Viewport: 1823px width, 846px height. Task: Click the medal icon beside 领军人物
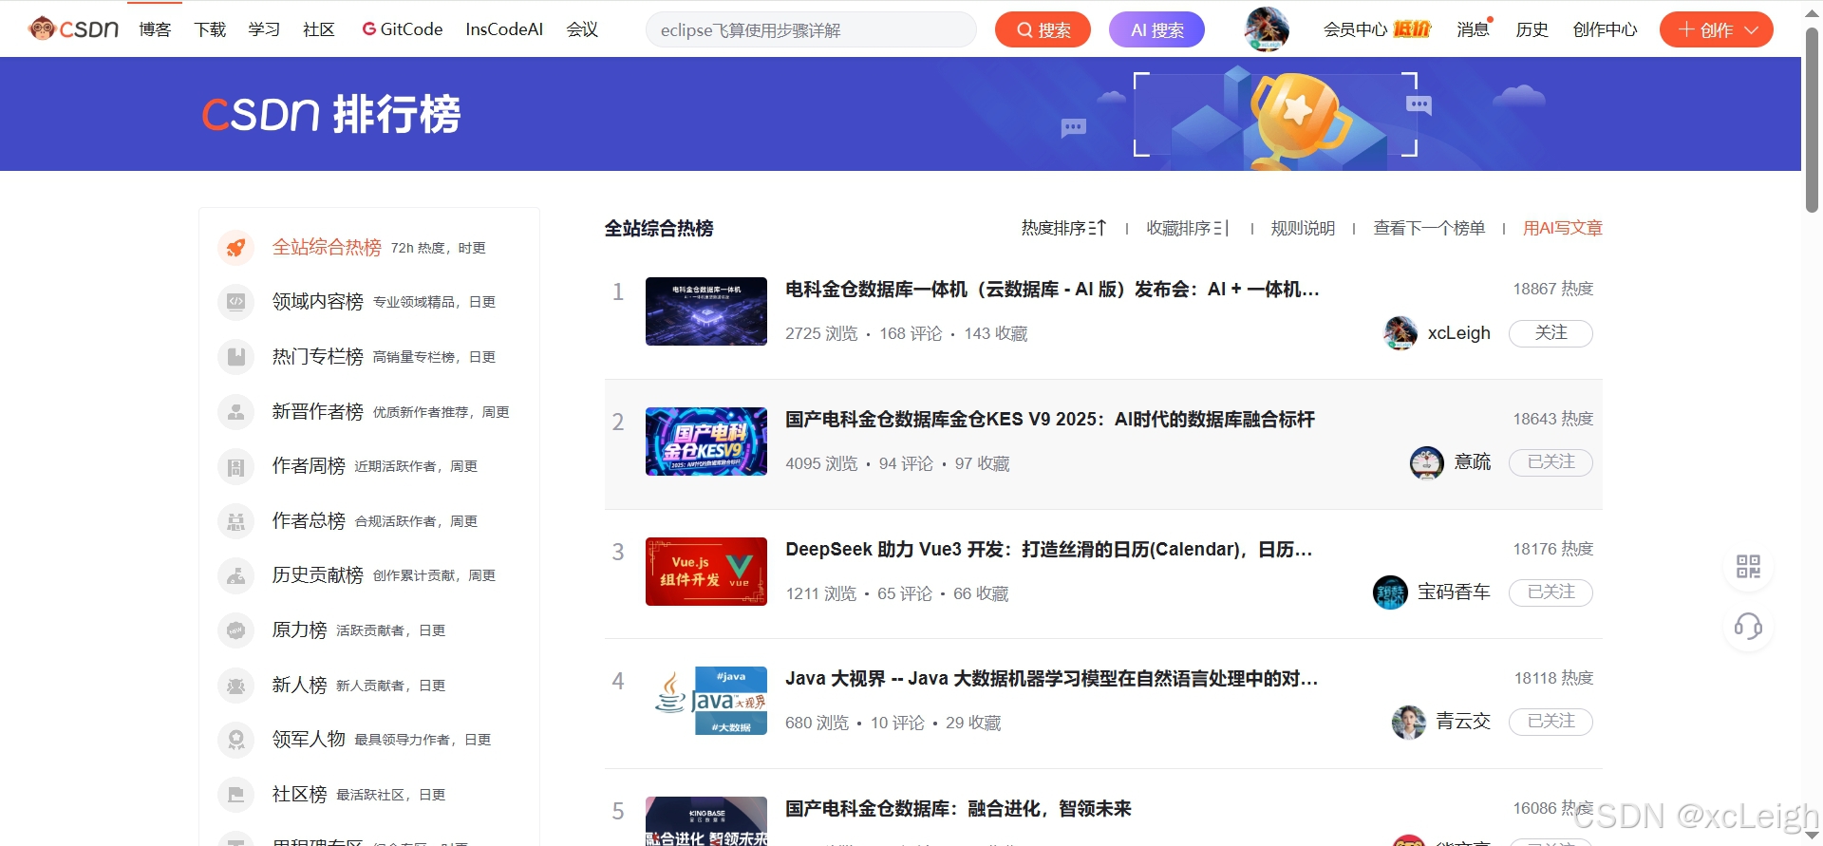point(236,740)
